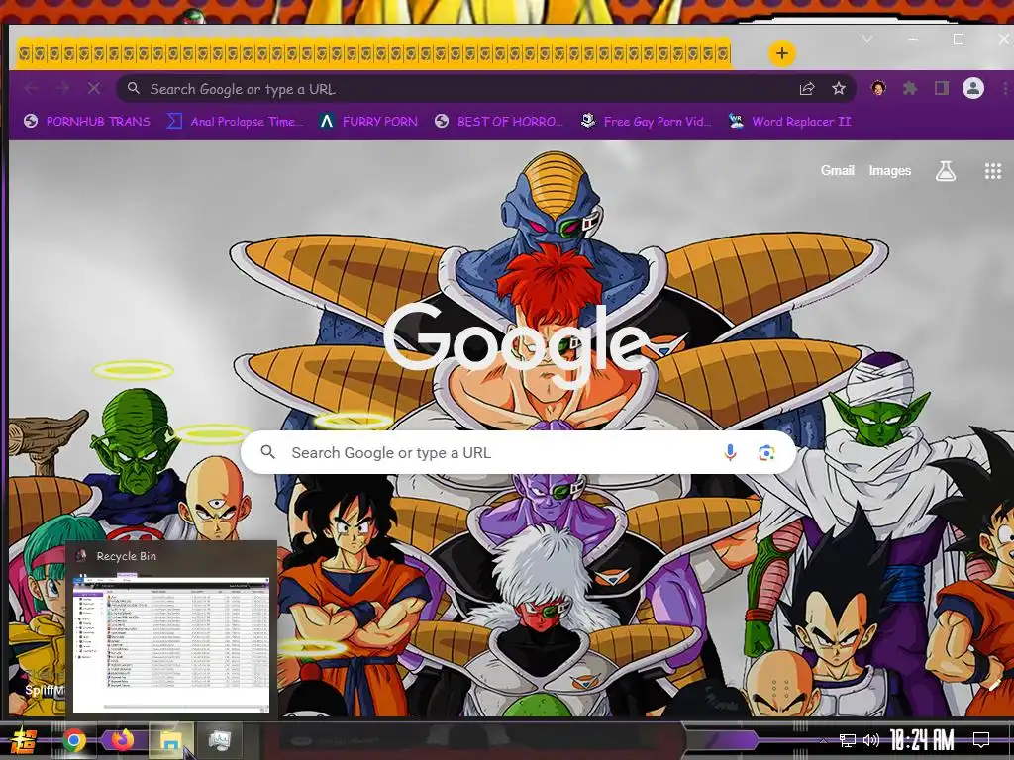
Task: Open the volume control in the tray
Action: tap(871, 740)
